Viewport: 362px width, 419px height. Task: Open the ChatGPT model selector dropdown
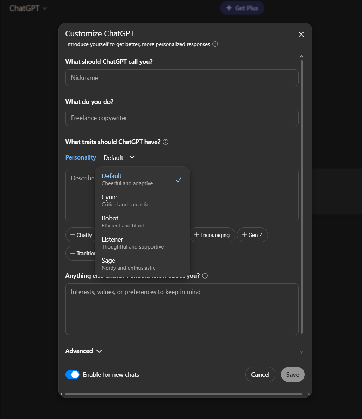pyautogui.click(x=28, y=8)
